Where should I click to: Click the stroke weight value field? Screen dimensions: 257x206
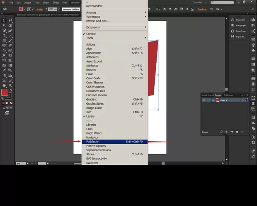coord(53,9)
